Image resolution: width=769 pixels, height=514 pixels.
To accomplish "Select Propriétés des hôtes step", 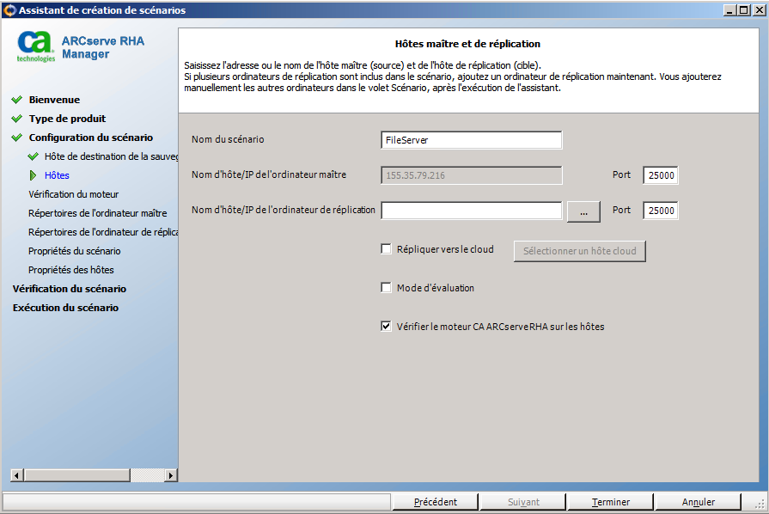I will [x=71, y=270].
